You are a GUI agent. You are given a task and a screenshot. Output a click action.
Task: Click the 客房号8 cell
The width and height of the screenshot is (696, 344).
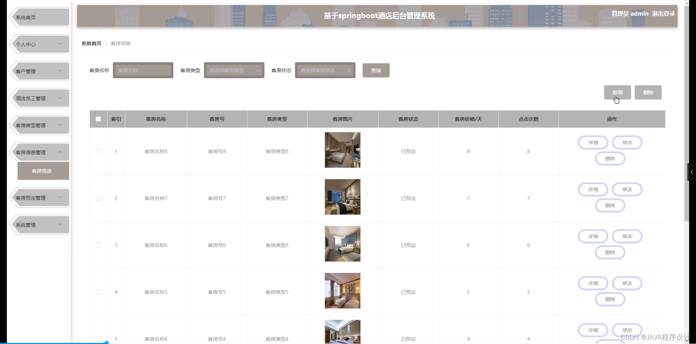click(x=217, y=151)
